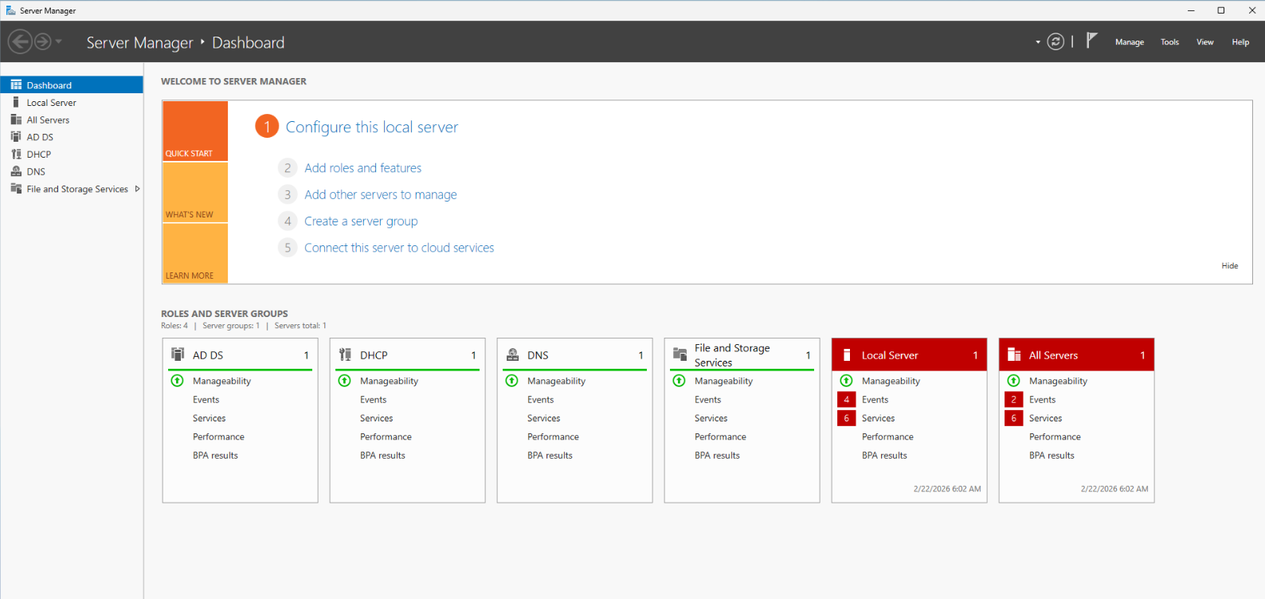
Task: Click All Servers Manageability status icon
Action: coord(1014,381)
